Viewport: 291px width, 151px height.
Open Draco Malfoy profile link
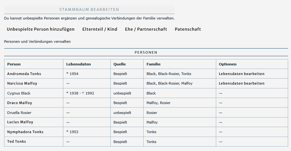[x=20, y=103]
